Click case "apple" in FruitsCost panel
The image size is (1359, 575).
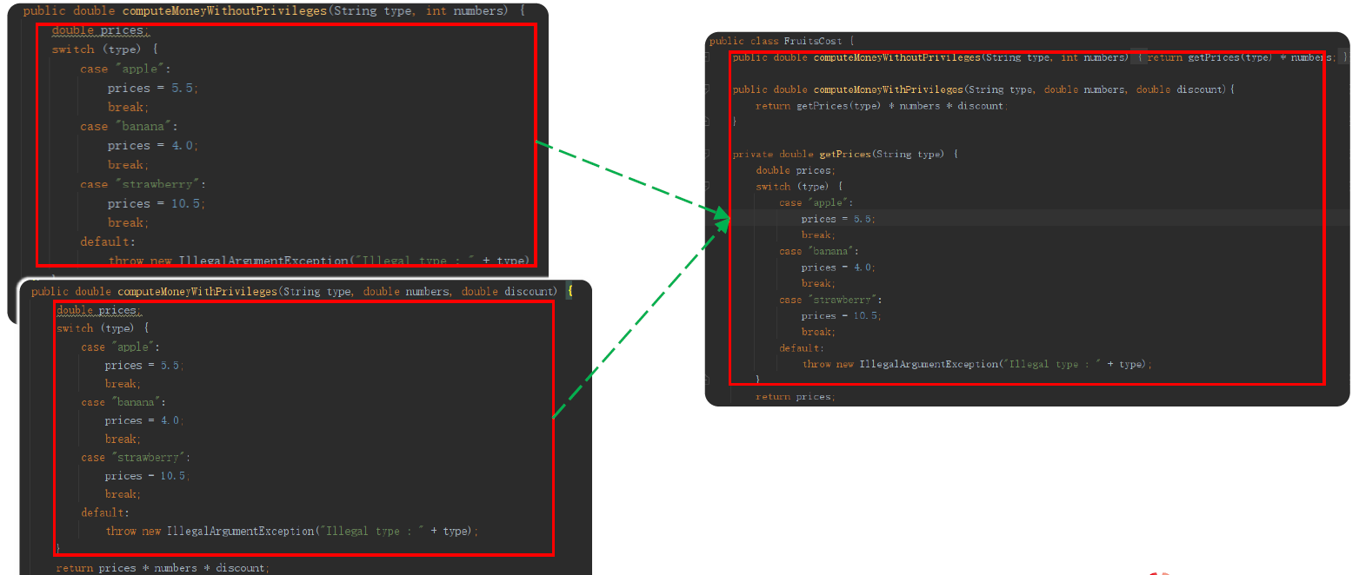pyautogui.click(x=816, y=202)
